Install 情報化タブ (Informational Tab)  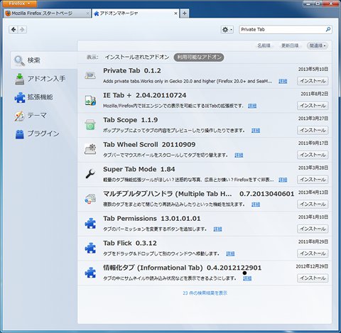(x=313, y=278)
